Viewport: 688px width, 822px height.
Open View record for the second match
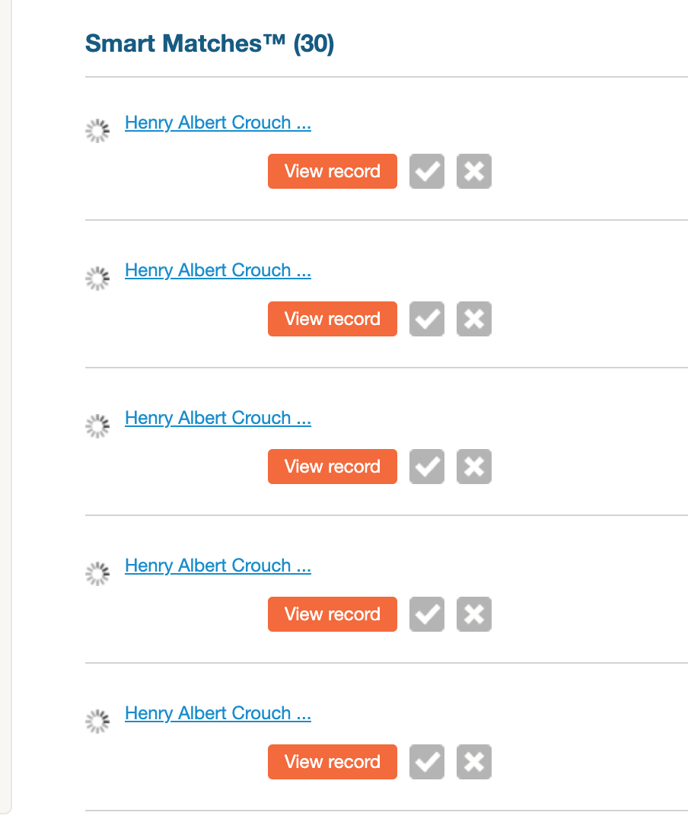click(x=332, y=319)
